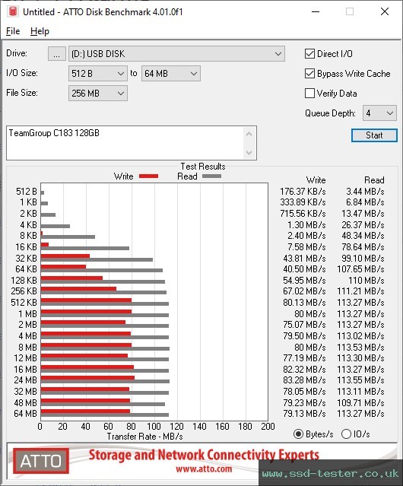Open the File menu
Image resolution: width=403 pixels, height=486 pixels.
point(13,31)
